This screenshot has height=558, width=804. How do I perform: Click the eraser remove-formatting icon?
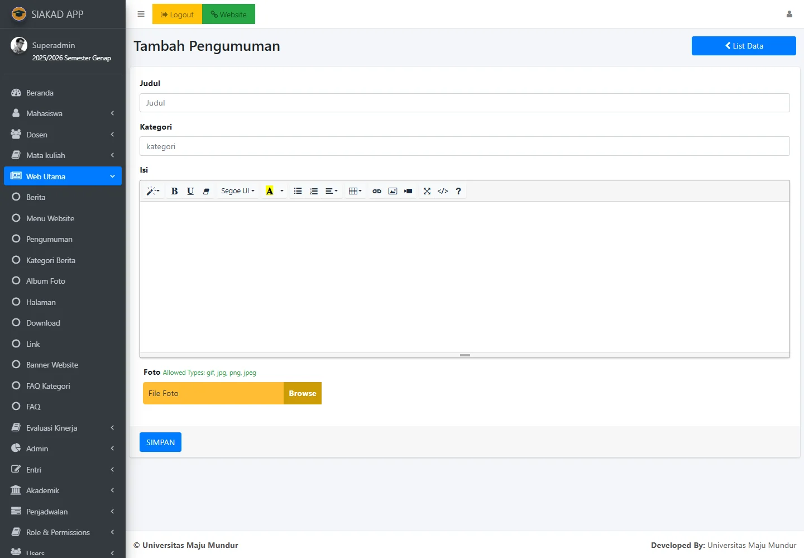[x=206, y=191]
